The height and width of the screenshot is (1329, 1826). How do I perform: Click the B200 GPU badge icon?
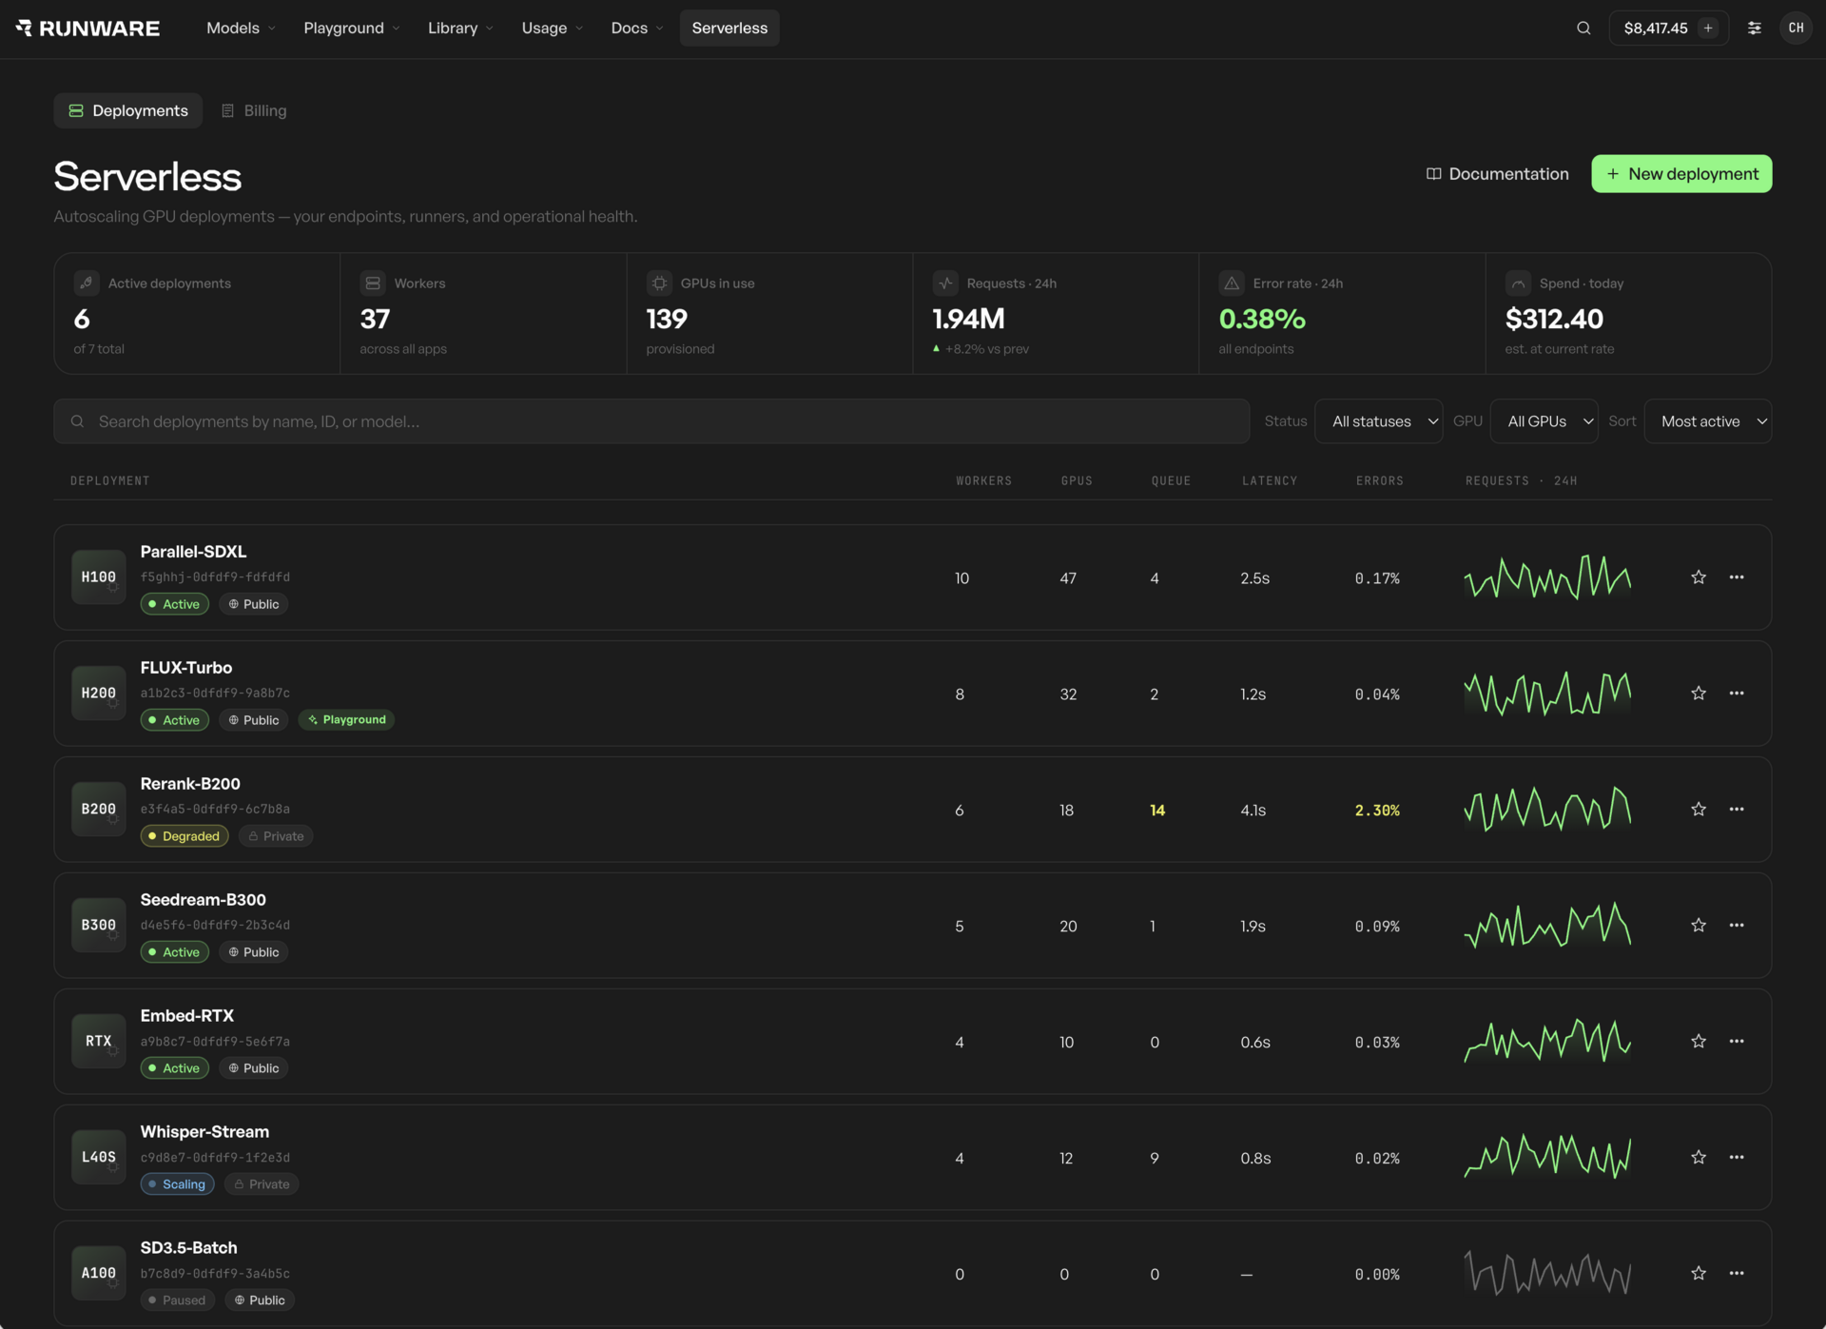click(99, 810)
